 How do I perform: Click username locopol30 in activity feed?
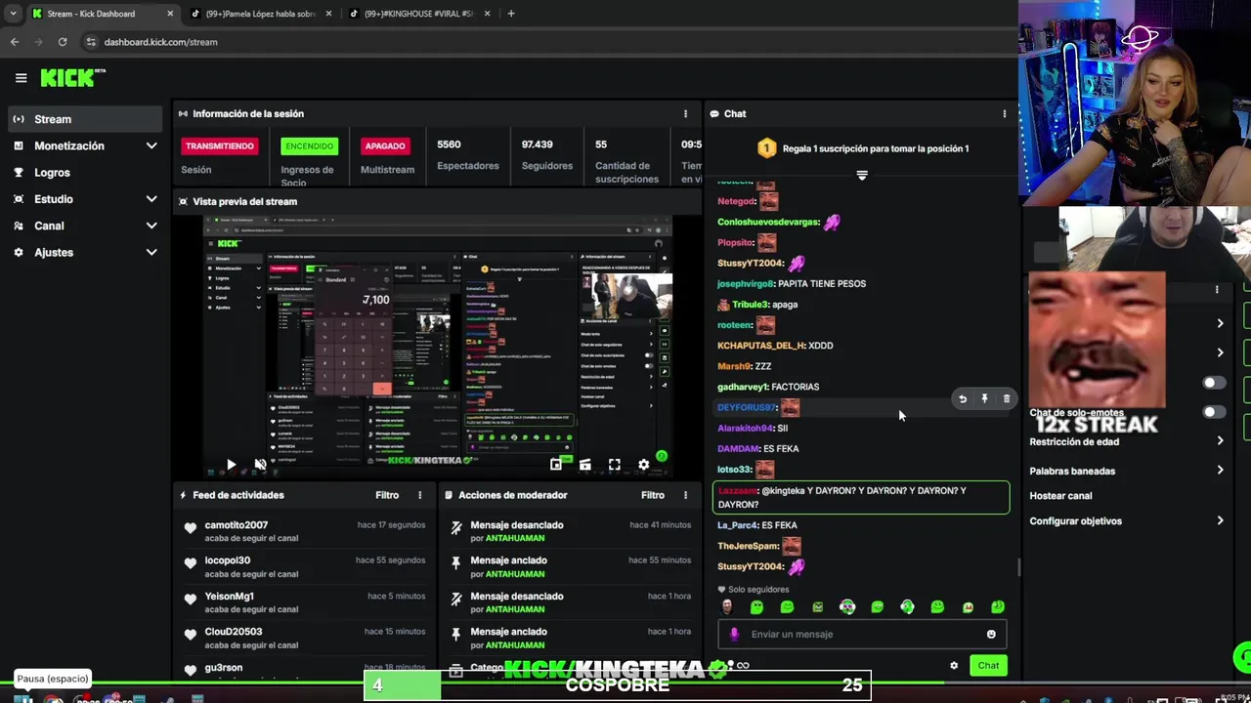[x=227, y=560]
